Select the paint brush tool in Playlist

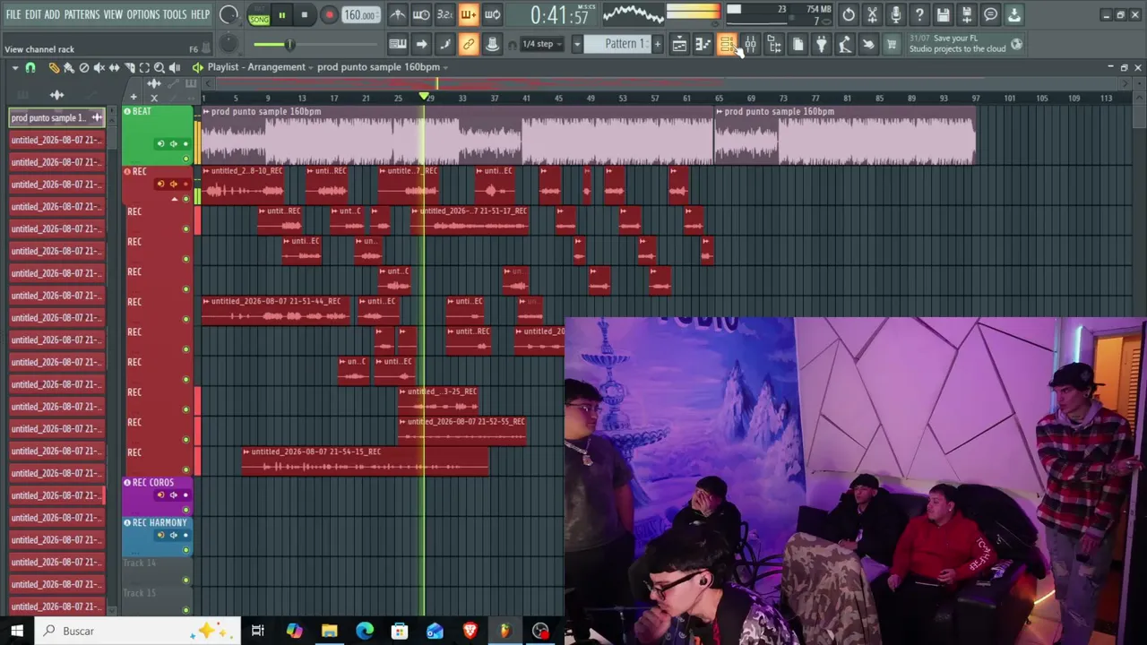pyautogui.click(x=69, y=67)
